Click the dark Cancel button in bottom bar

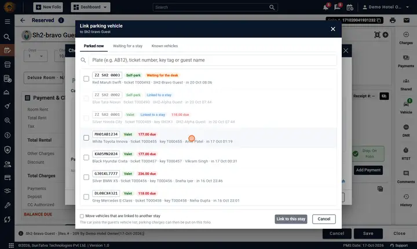pos(336,233)
